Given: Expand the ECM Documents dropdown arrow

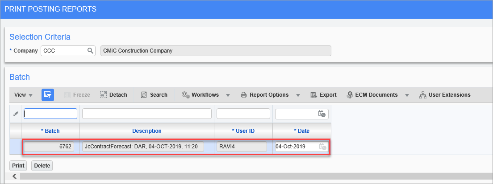Looking at the screenshot, I should point(407,95).
